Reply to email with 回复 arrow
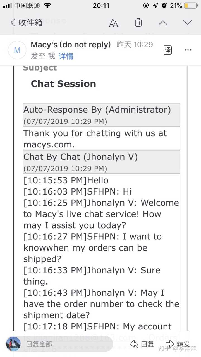The image size is (201, 357). [142, 344]
